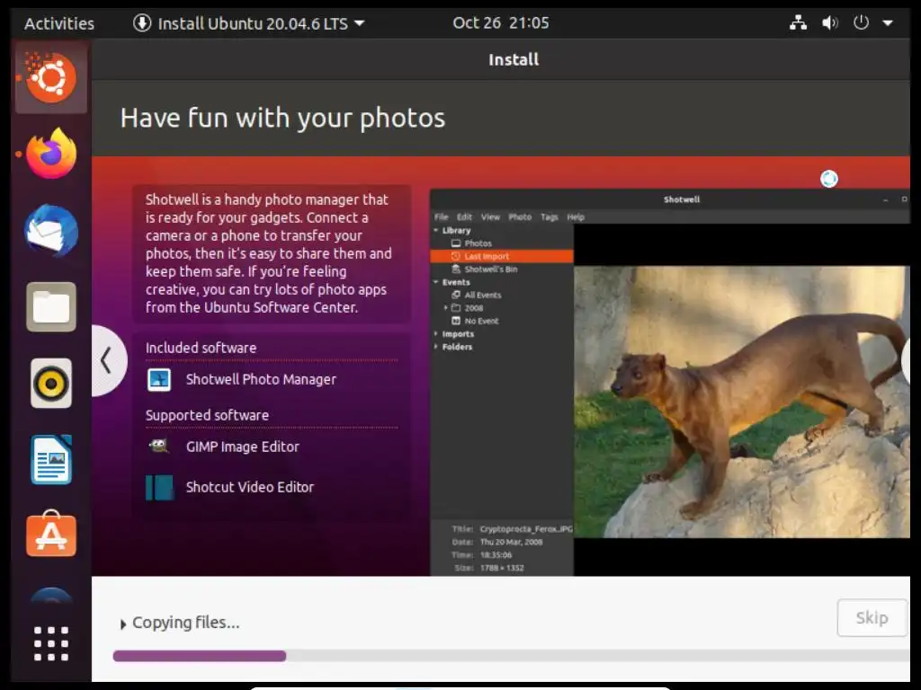Click the power icon in top bar
The width and height of the screenshot is (921, 690).
point(861,22)
